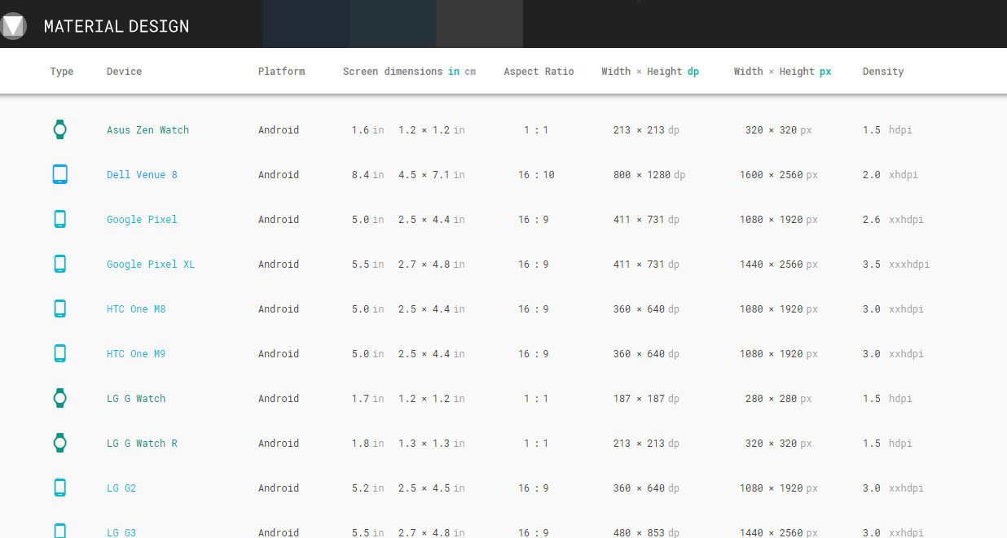Open the LG G2 device link

(x=121, y=488)
